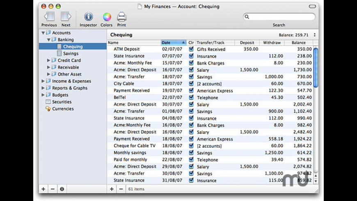This screenshot has height=201, width=357.
Task: Expand the Credit Card account group
Action: click(x=49, y=60)
